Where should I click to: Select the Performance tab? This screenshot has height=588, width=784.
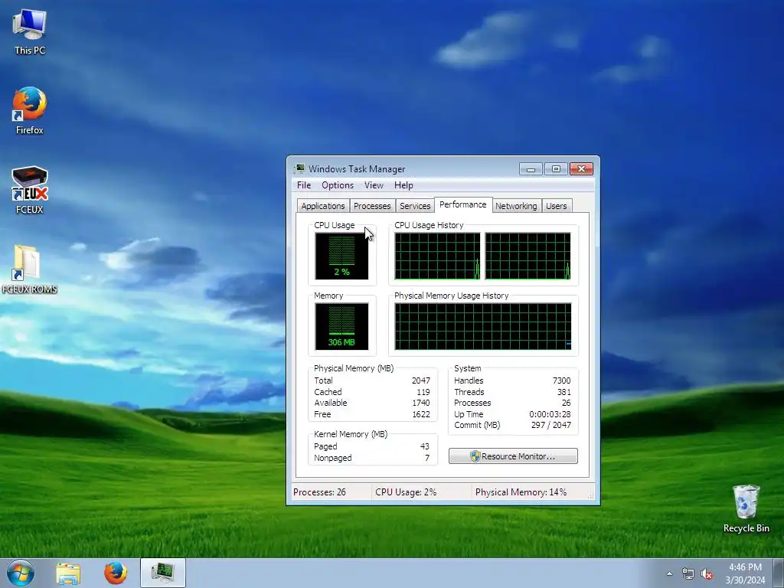463,204
